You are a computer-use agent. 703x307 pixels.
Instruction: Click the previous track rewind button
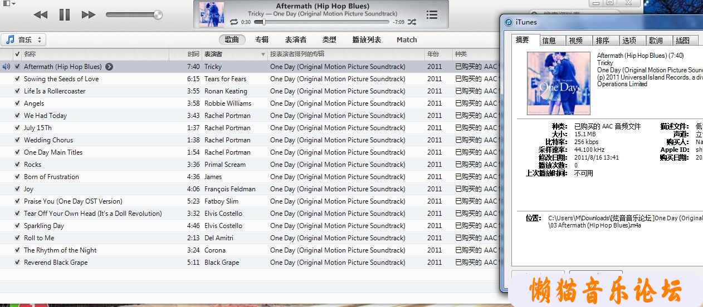click(41, 15)
